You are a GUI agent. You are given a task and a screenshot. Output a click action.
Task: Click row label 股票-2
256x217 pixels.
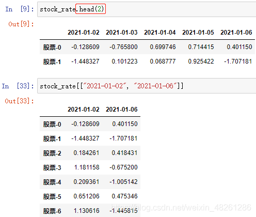pos(52,153)
